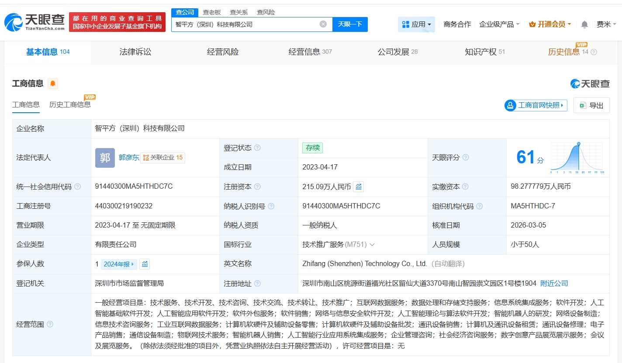622x363 pixels.
Task: Open insured headcount chart icon
Action: tap(145, 264)
